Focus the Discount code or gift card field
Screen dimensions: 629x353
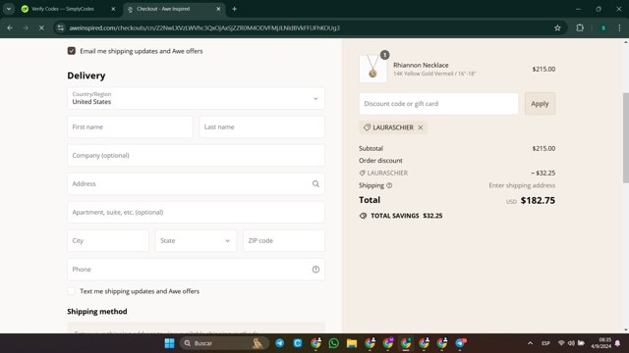(x=438, y=104)
